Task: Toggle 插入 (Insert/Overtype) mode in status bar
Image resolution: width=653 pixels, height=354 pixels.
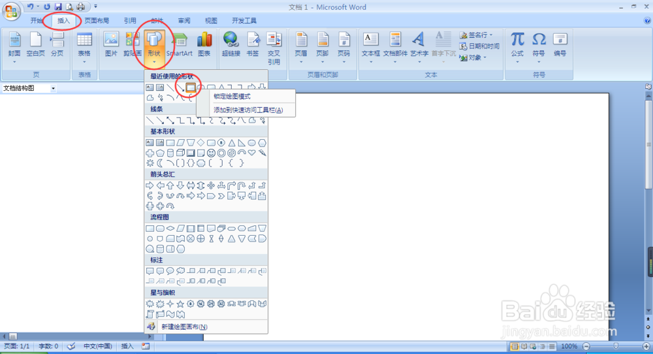Action: (127, 346)
